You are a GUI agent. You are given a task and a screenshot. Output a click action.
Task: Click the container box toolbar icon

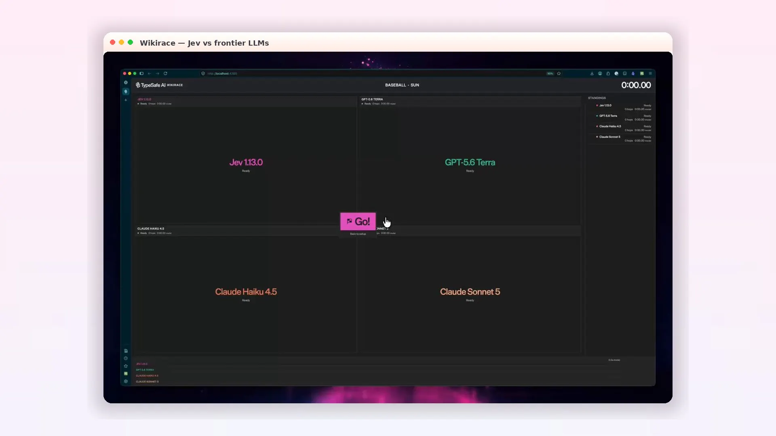(x=624, y=73)
